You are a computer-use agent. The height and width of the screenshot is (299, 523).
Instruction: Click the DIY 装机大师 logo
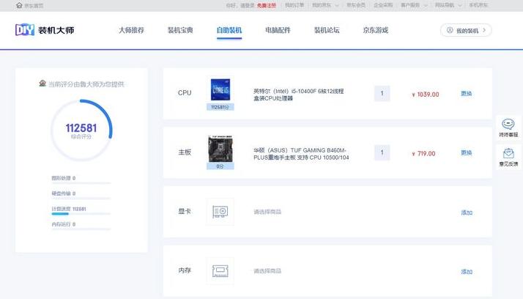(x=45, y=30)
